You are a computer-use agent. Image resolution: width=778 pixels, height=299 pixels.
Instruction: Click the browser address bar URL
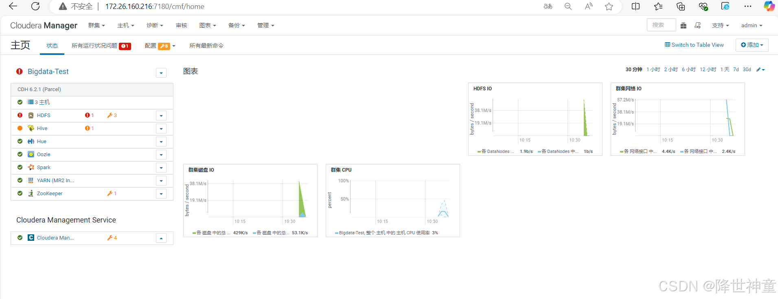tap(155, 7)
